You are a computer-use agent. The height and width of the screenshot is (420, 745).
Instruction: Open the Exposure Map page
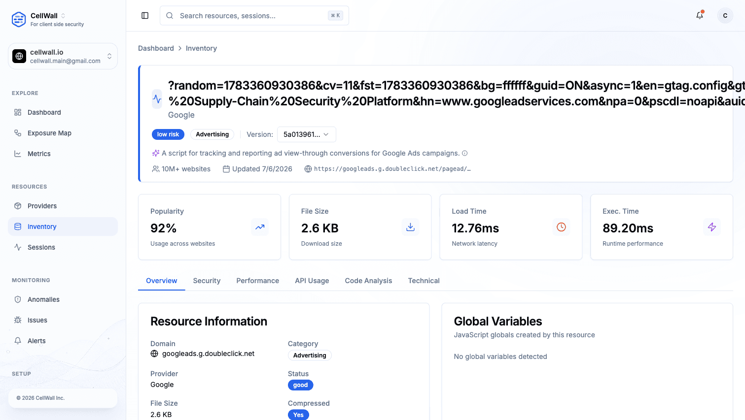(x=63, y=133)
